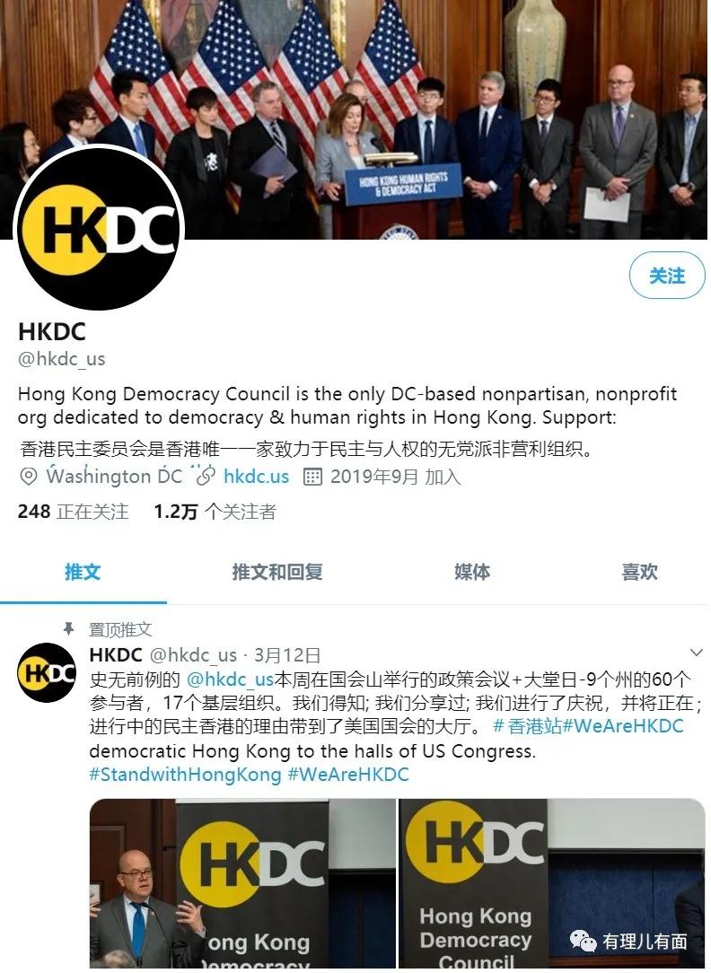Click the pin icon beside 置顶推文

pos(69,628)
